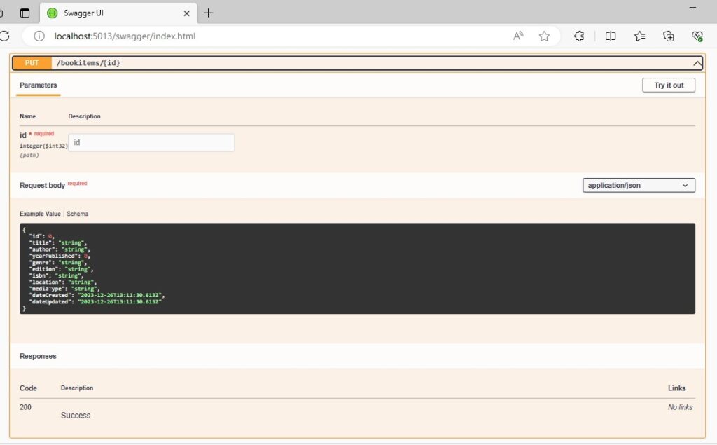
Task: Open the tab actions menu icon
Action: (x=25, y=13)
